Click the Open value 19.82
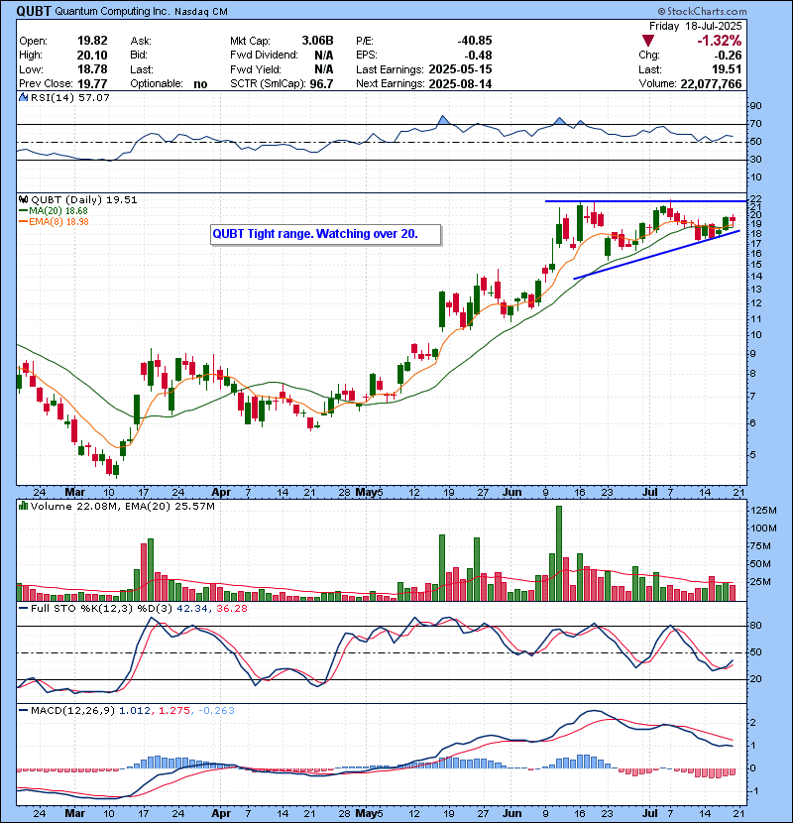This screenshot has height=823, width=793. click(92, 41)
